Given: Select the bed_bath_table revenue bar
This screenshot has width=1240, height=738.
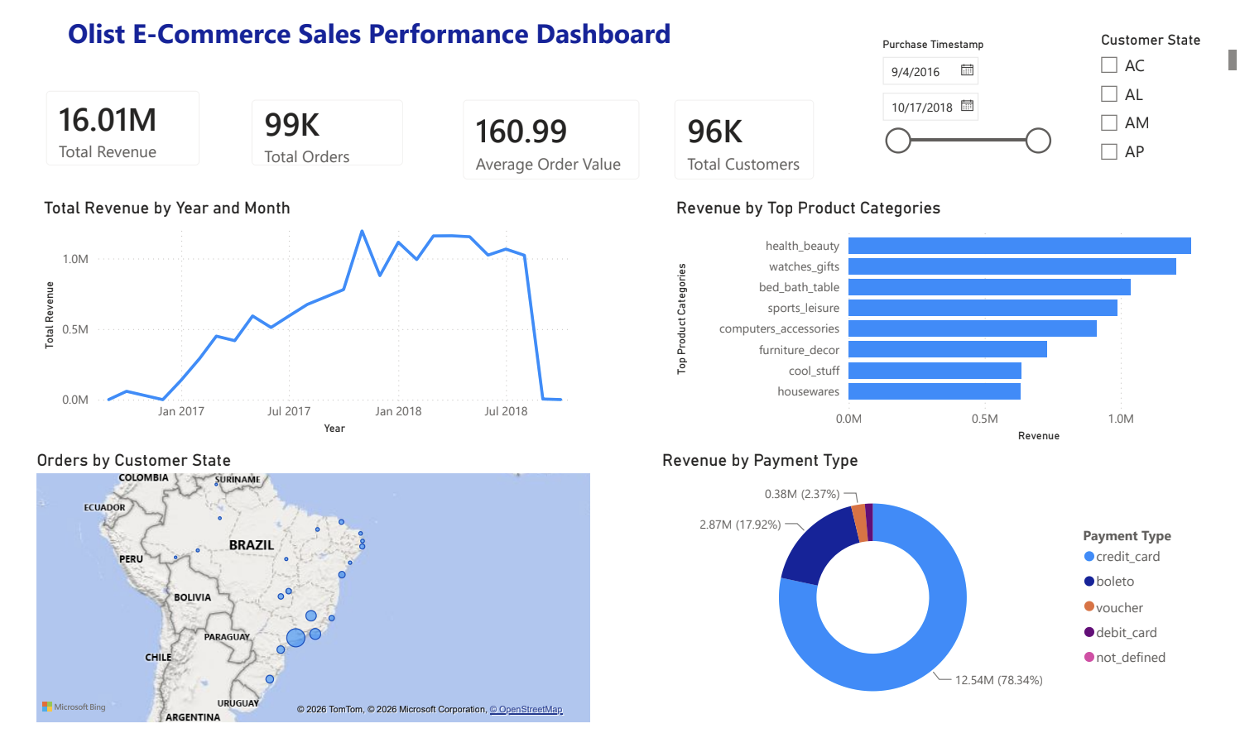Looking at the screenshot, I should [x=989, y=287].
